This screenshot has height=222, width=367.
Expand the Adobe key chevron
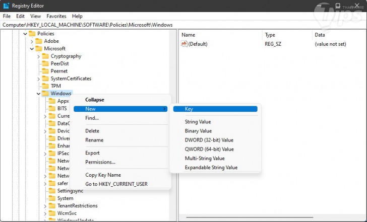32,41
